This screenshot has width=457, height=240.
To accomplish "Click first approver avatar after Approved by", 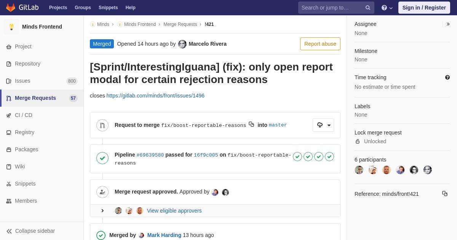I will pyautogui.click(x=215, y=192).
